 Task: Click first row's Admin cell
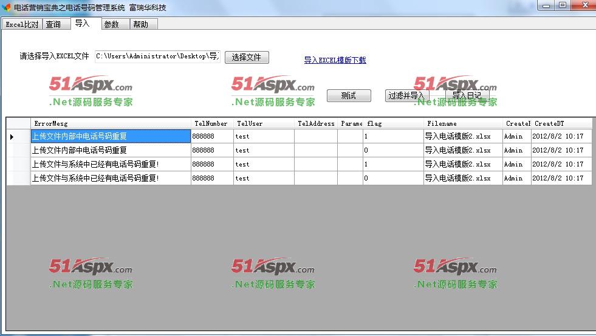pos(516,136)
